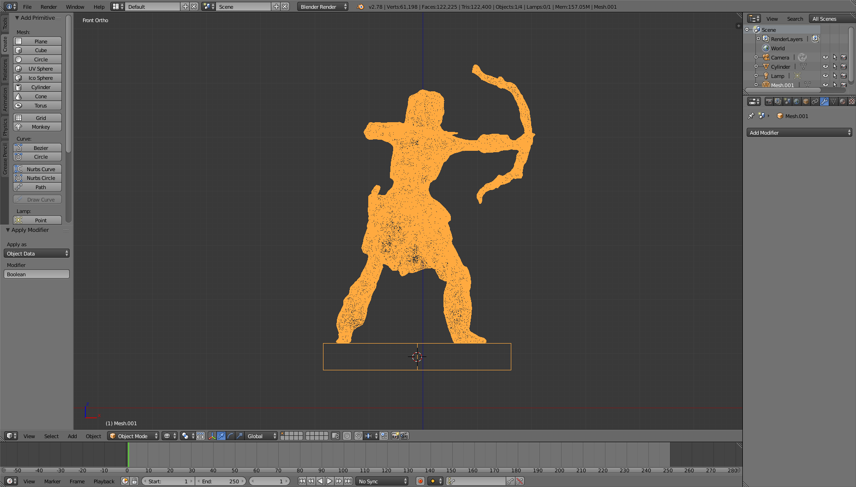The image size is (856, 487).
Task: Open the All Scenes outliner filter
Action: coord(832,19)
